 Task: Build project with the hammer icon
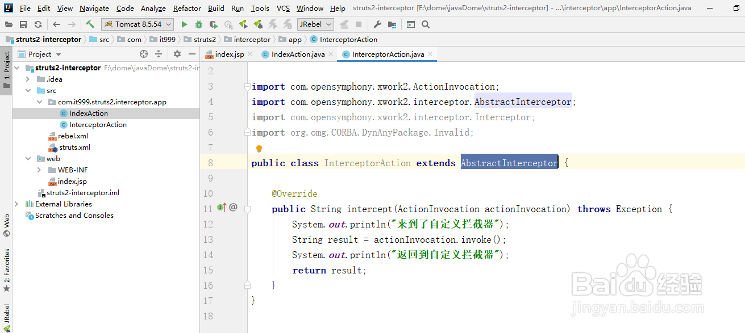coord(90,24)
